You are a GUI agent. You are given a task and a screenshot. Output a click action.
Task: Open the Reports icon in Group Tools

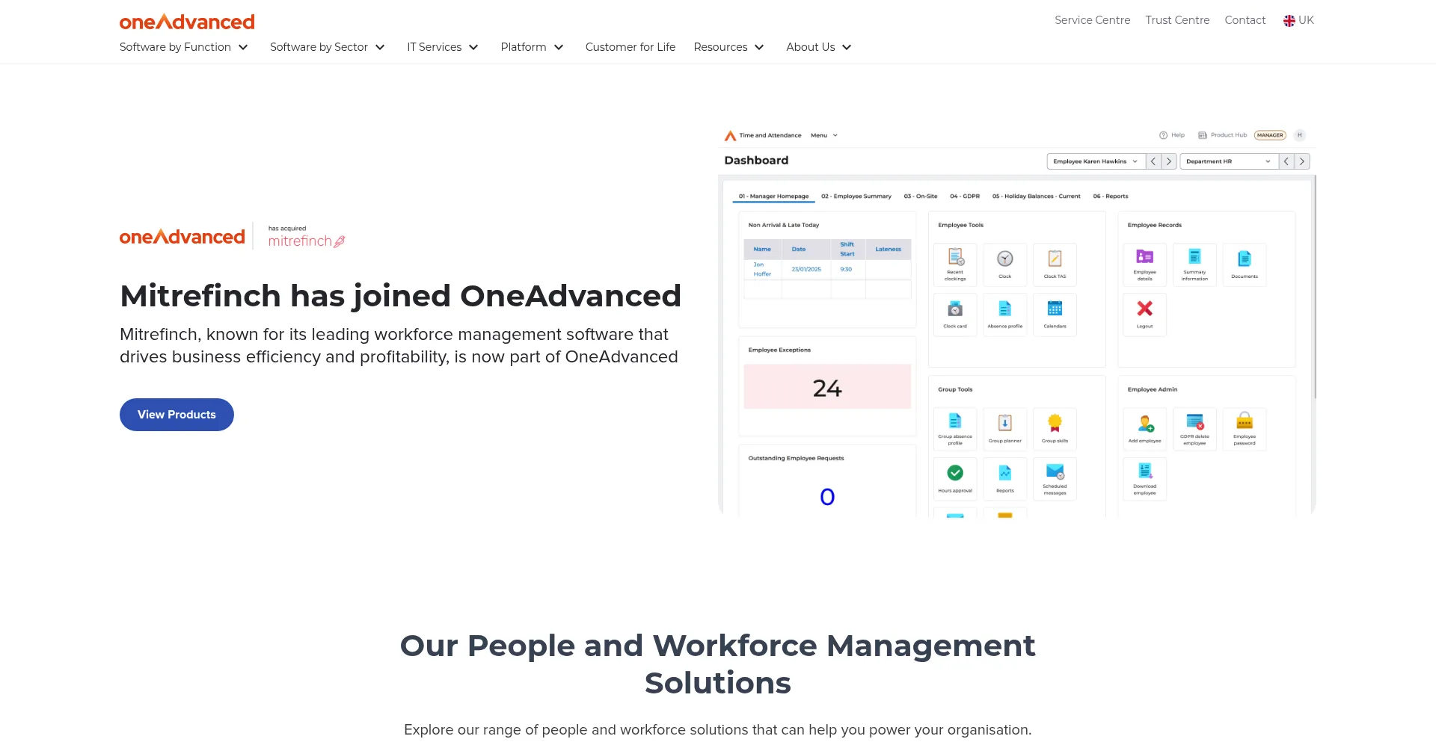(1005, 479)
